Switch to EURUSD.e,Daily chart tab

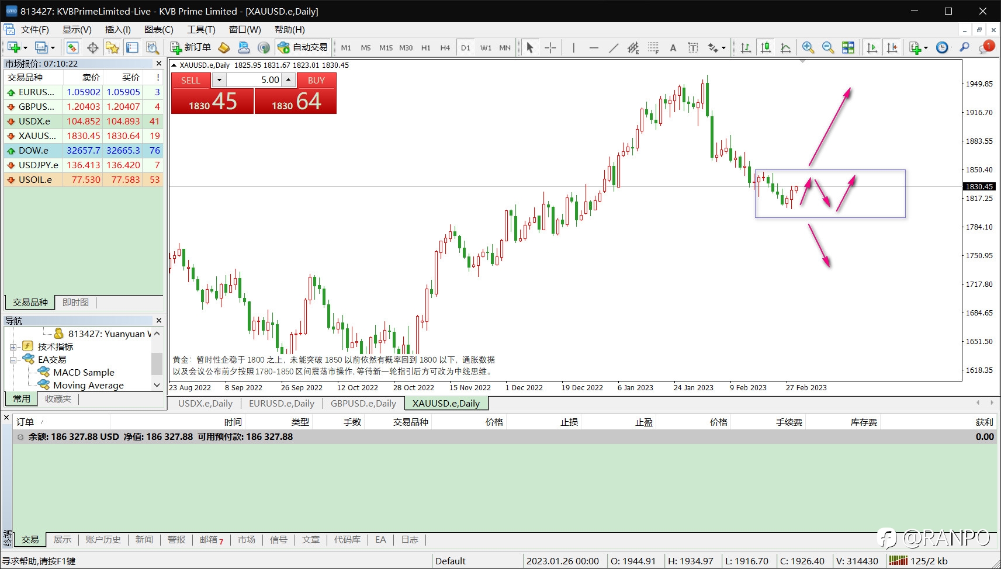coord(281,403)
